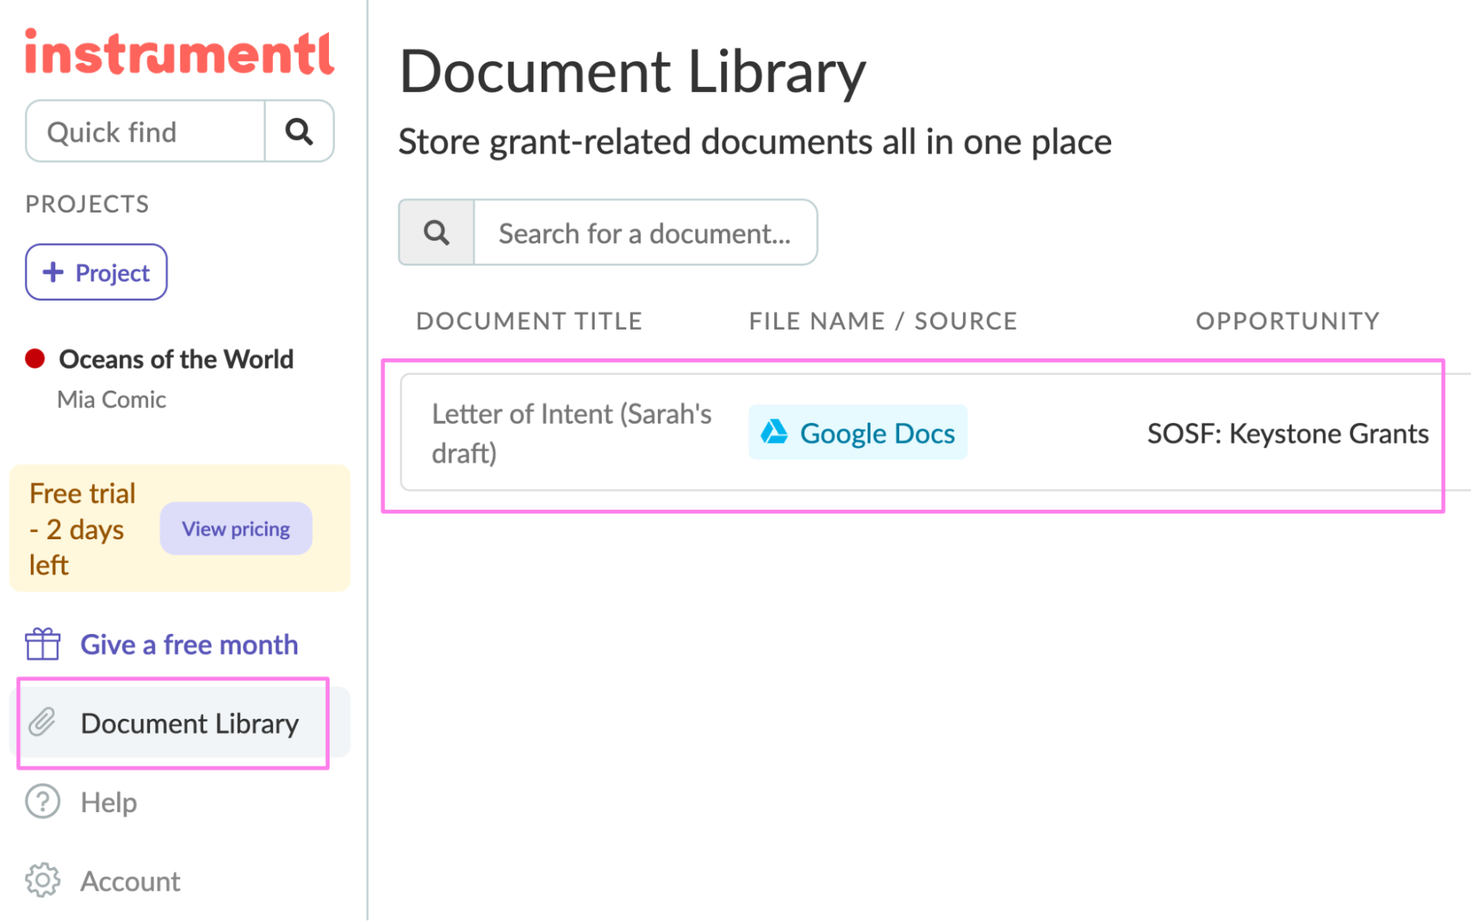Open the Help menu item
The image size is (1471, 921).
[109, 802]
